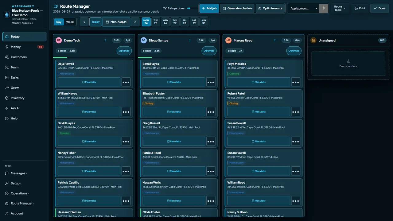Image resolution: width=393 pixels, height=221 pixels.
Task: Open the Mon, Aug 24 date picker
Action: (116, 22)
